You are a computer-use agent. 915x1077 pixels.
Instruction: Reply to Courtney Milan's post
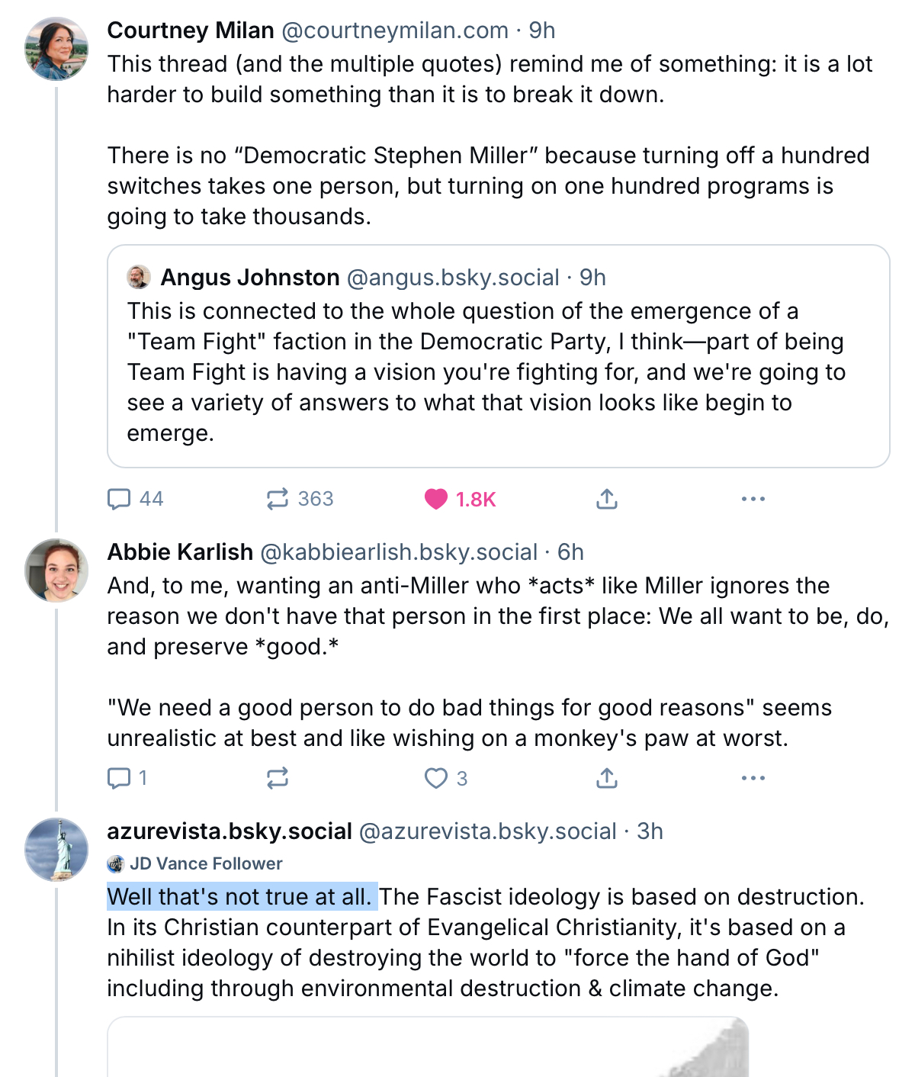coord(120,499)
